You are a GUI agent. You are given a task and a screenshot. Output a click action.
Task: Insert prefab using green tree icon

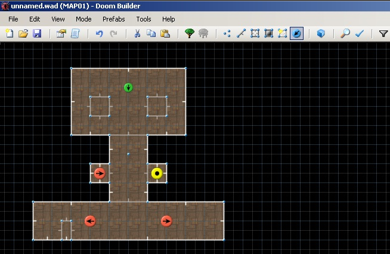(x=189, y=33)
